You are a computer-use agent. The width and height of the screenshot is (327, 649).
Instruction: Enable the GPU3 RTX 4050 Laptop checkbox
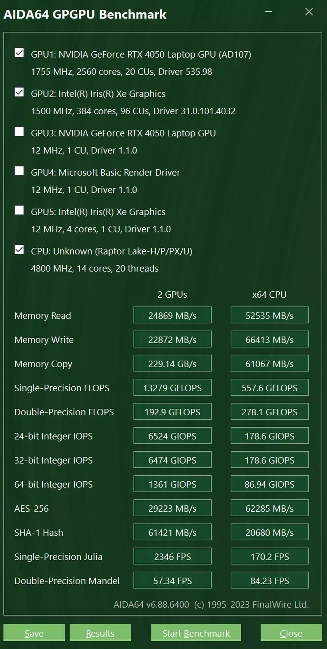point(19,131)
